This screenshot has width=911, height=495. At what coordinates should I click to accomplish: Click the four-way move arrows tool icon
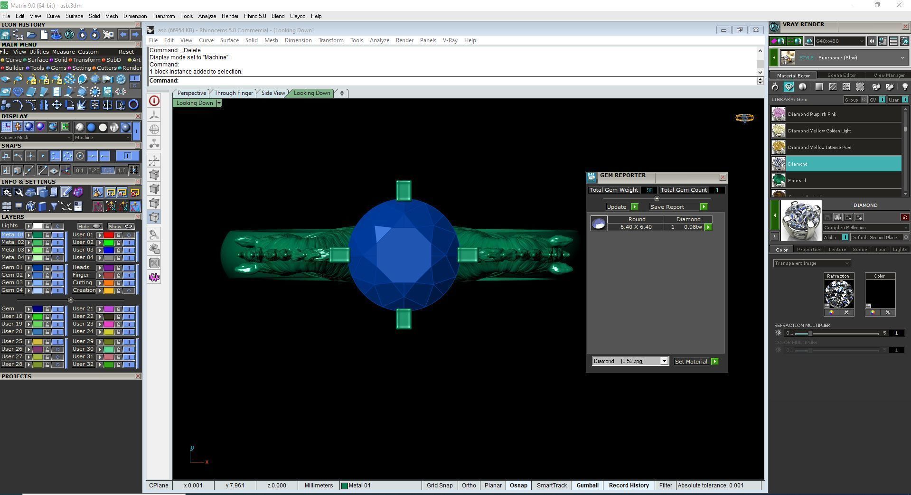pyautogui.click(x=56, y=104)
